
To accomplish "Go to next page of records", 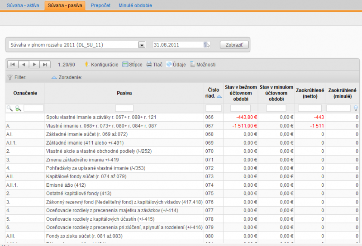I will (34, 64).
